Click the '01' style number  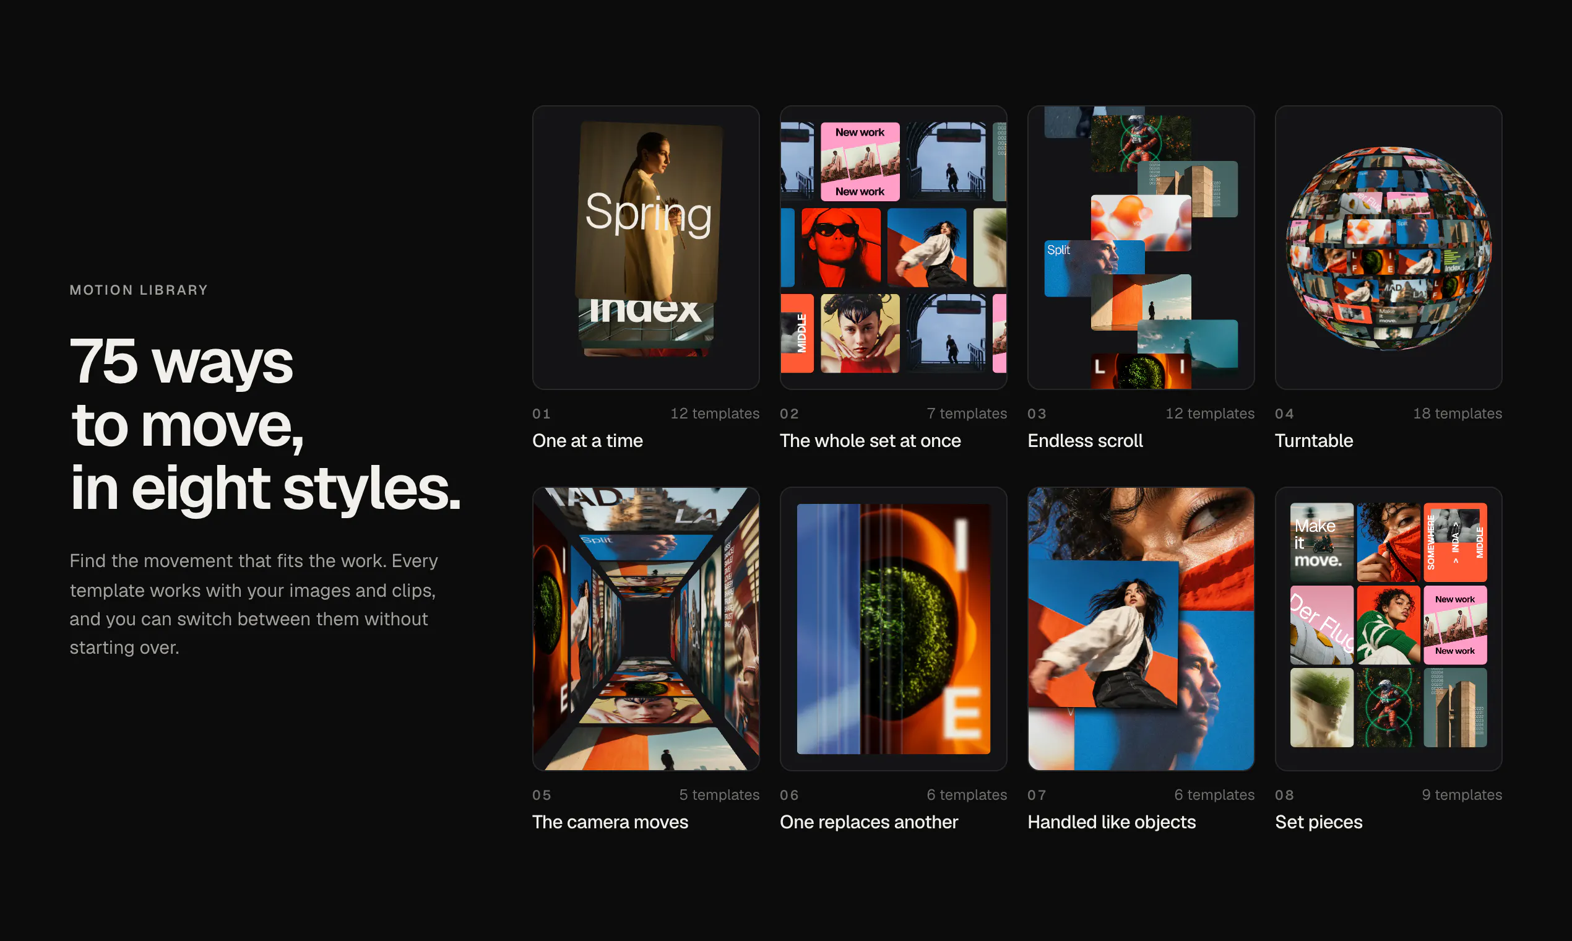pos(542,414)
